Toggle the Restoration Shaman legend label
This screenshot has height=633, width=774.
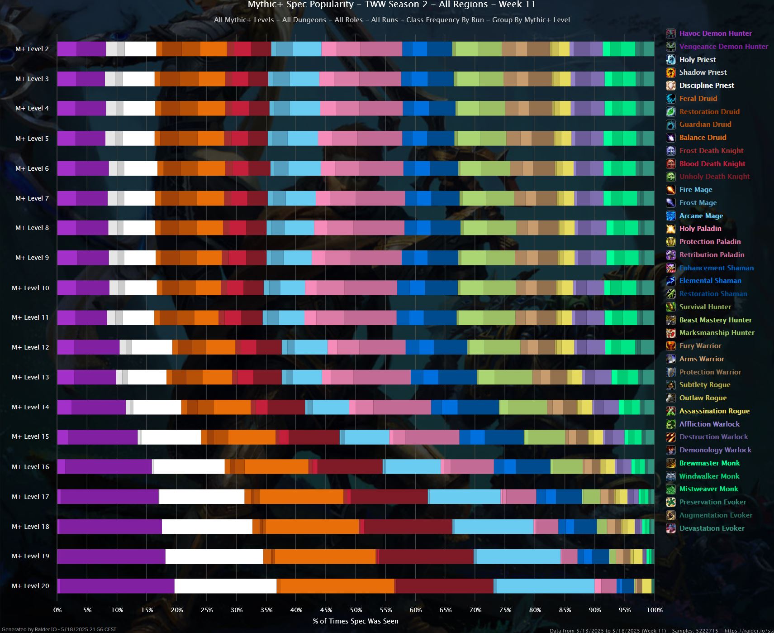(713, 294)
